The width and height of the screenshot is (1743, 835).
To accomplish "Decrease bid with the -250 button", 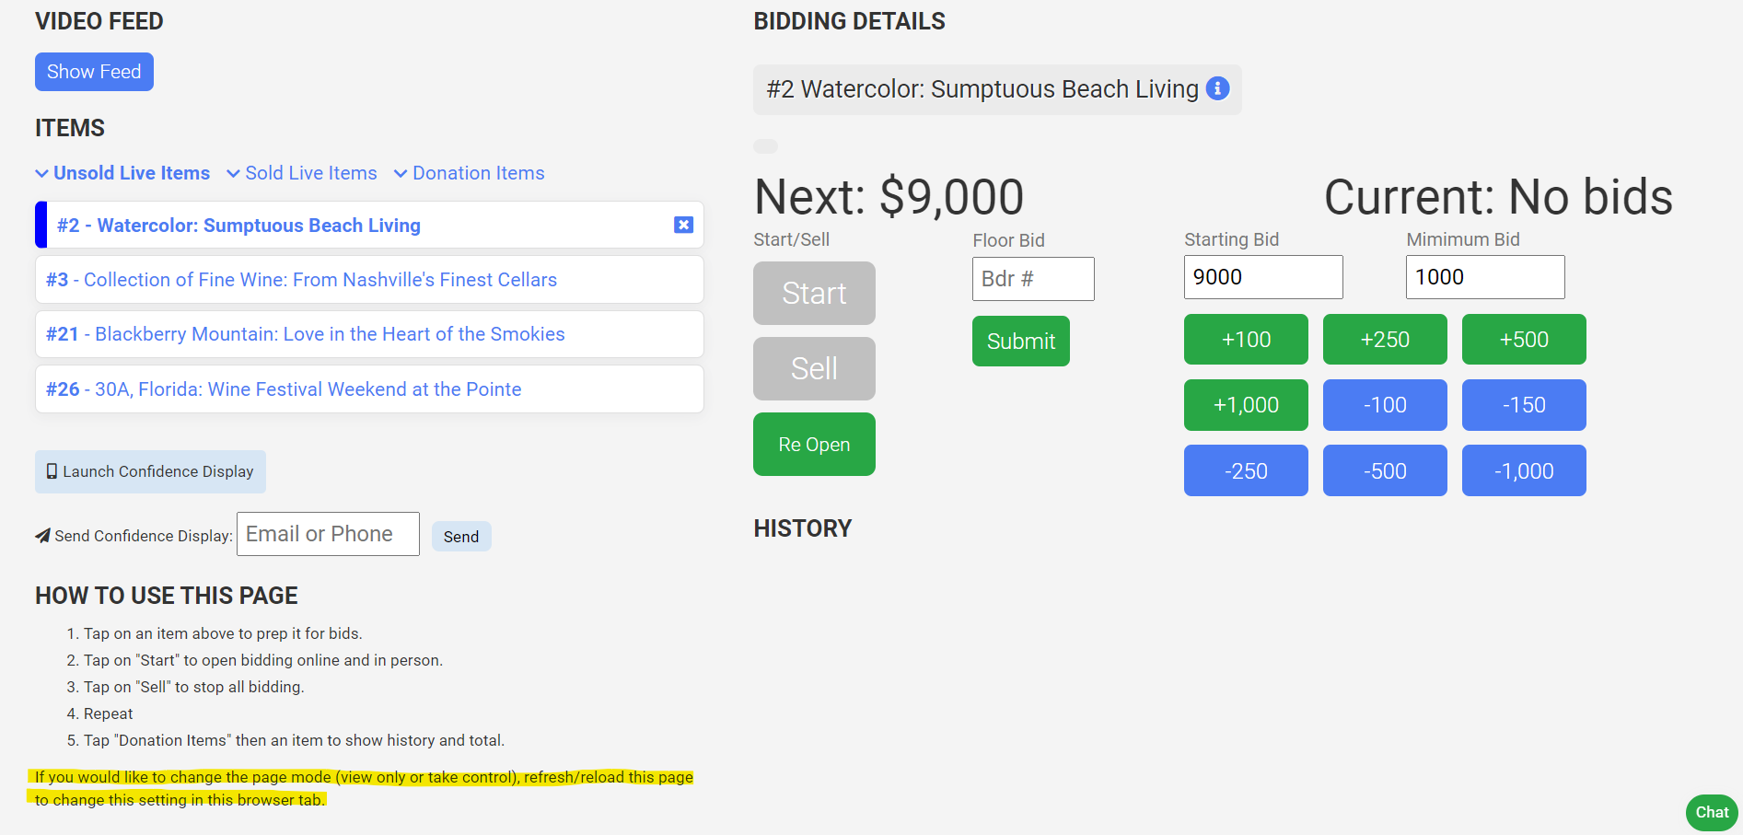I will [1245, 470].
